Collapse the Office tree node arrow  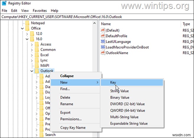point(22,29)
